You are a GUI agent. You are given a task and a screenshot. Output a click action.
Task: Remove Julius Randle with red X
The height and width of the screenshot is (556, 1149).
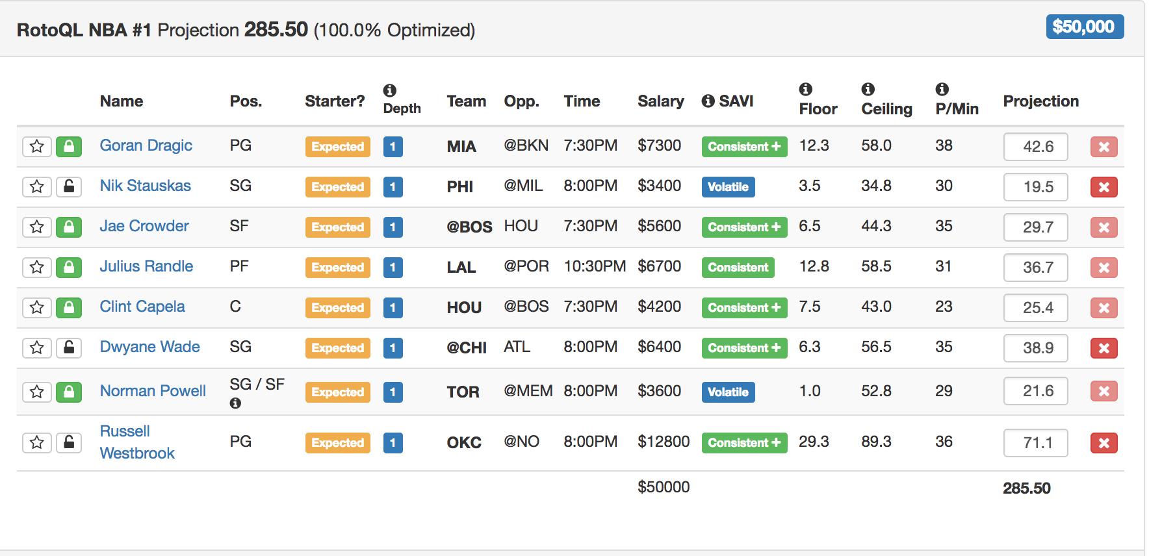tap(1104, 268)
